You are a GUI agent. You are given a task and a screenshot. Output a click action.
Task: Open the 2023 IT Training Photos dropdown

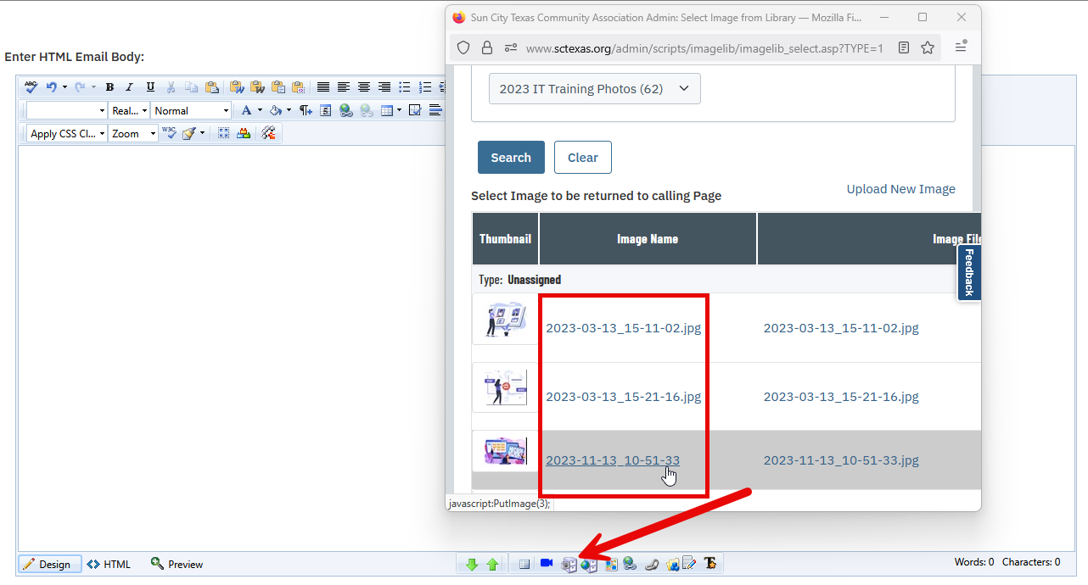point(594,89)
